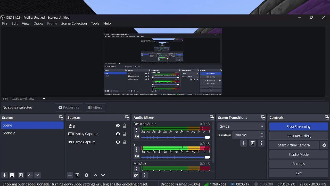This screenshot has width=330, height=186.
Task: Open the Help menu
Action: tap(107, 23)
